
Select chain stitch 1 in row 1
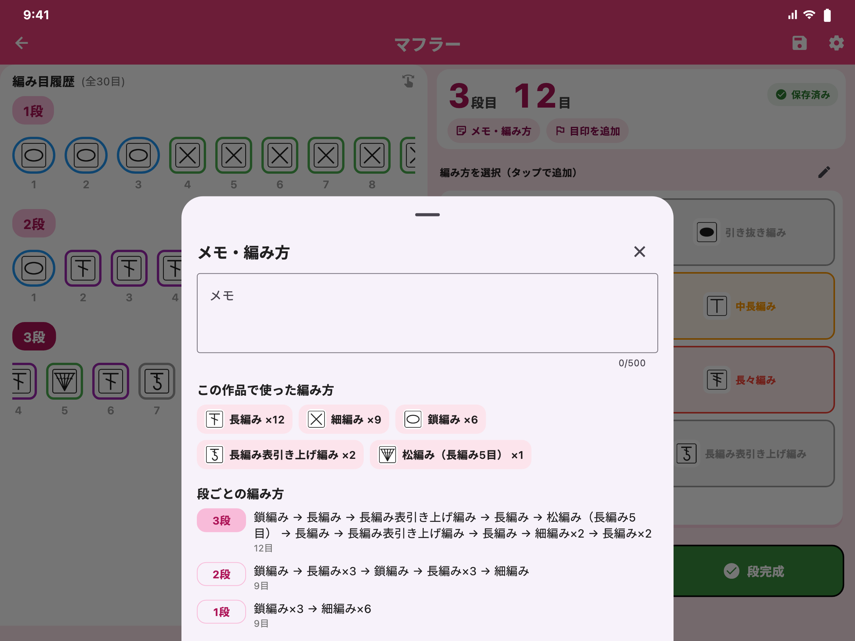[x=33, y=155]
